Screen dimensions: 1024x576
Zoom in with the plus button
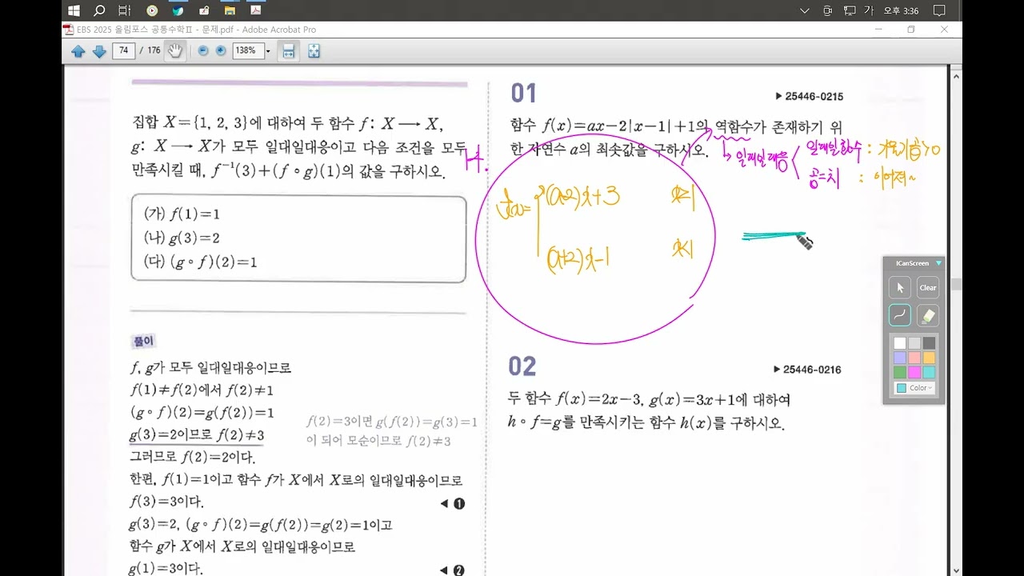point(221,50)
